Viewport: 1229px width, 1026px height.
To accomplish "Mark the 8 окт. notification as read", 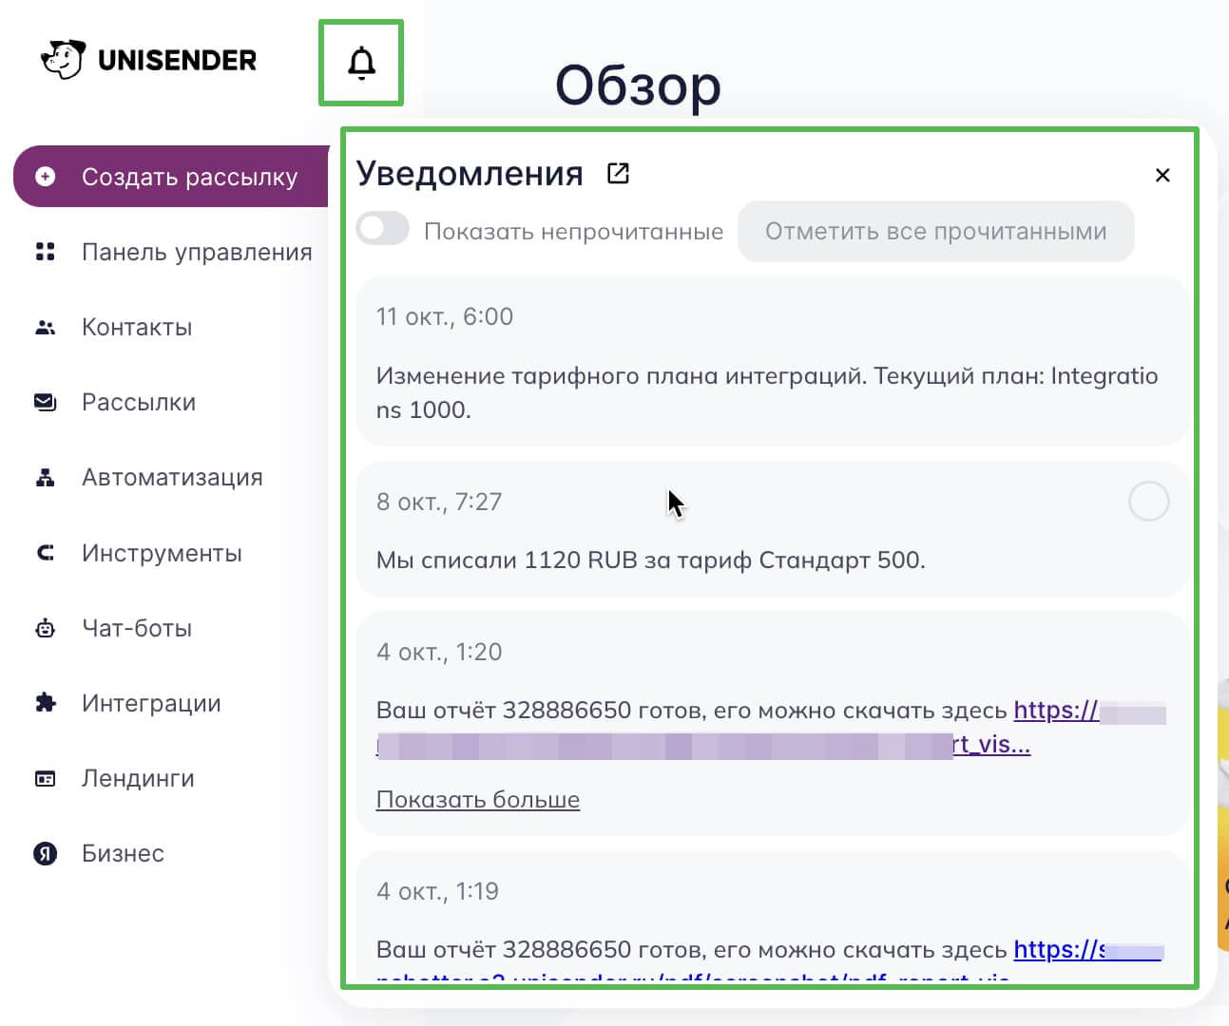I will coord(1148,501).
